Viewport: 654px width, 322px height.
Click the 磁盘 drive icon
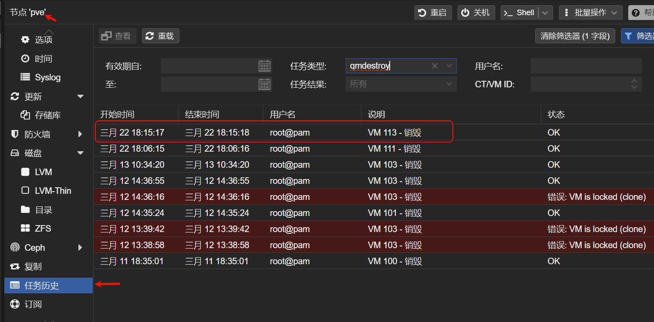click(x=15, y=153)
